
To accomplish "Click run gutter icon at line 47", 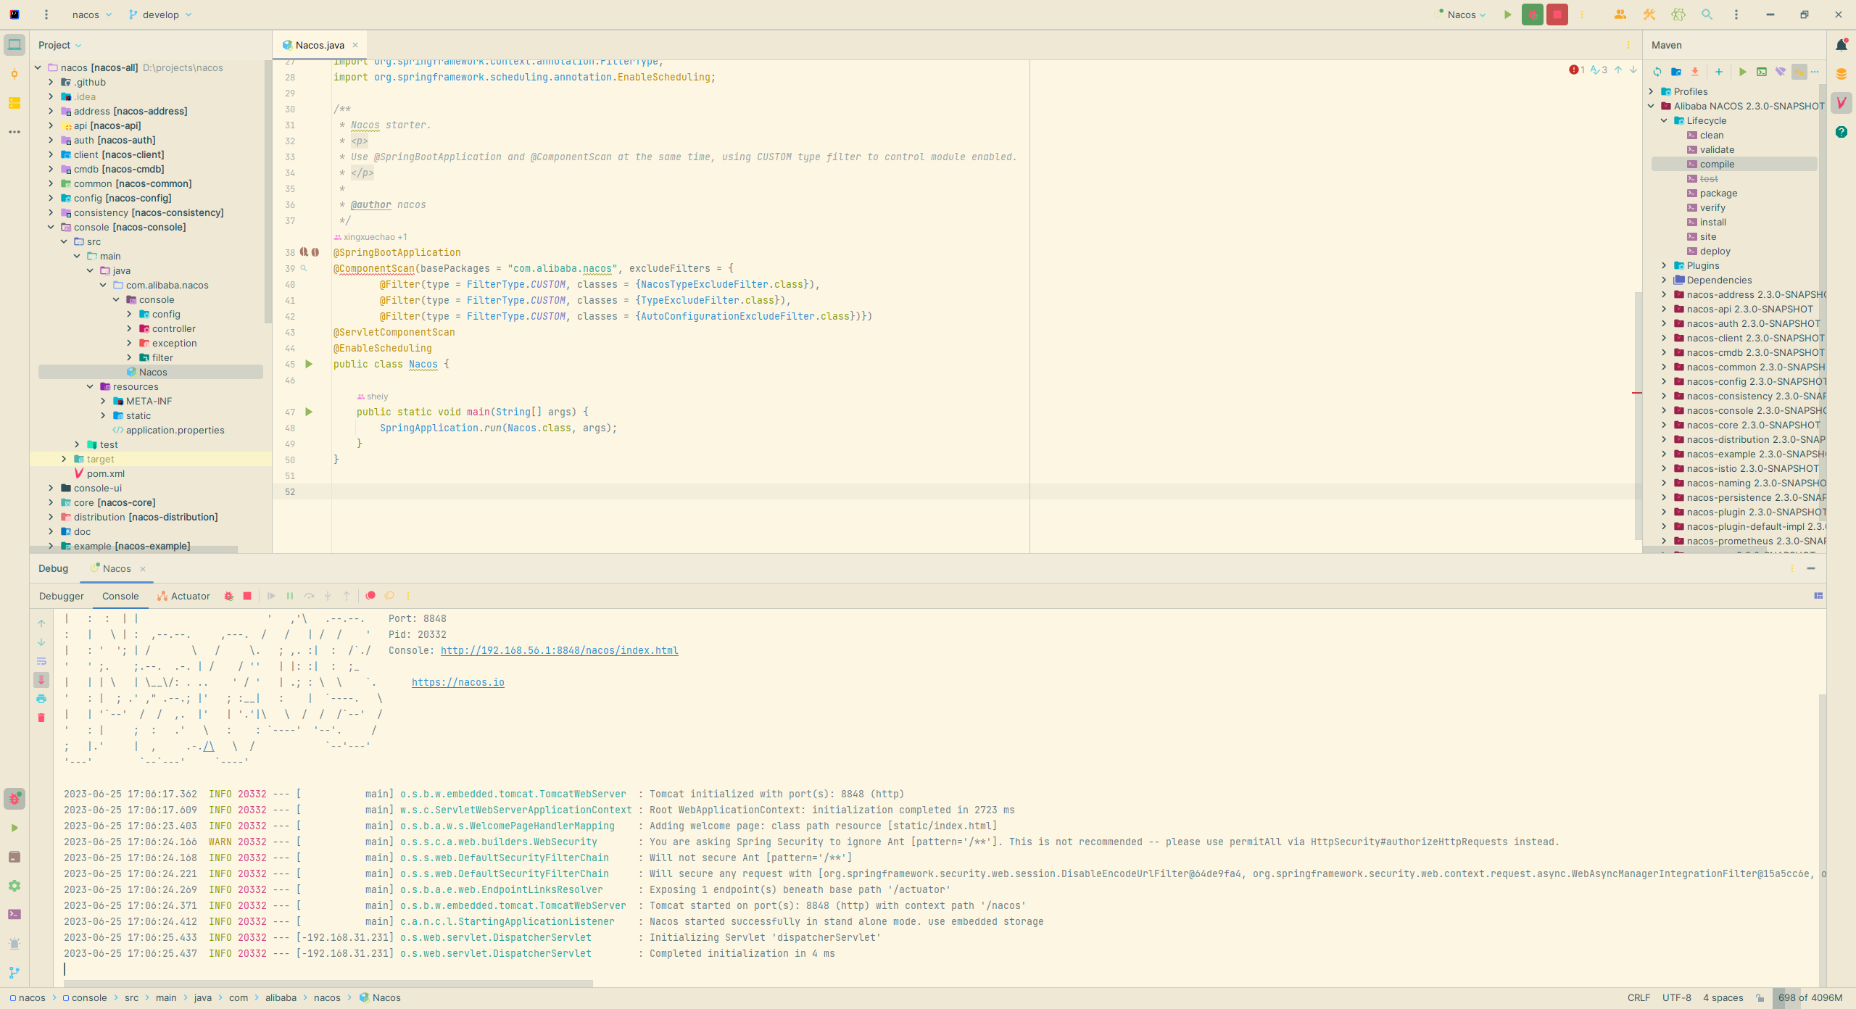I will (x=309, y=412).
